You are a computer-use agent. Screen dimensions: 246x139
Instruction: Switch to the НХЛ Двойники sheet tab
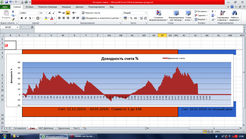coord(46,128)
